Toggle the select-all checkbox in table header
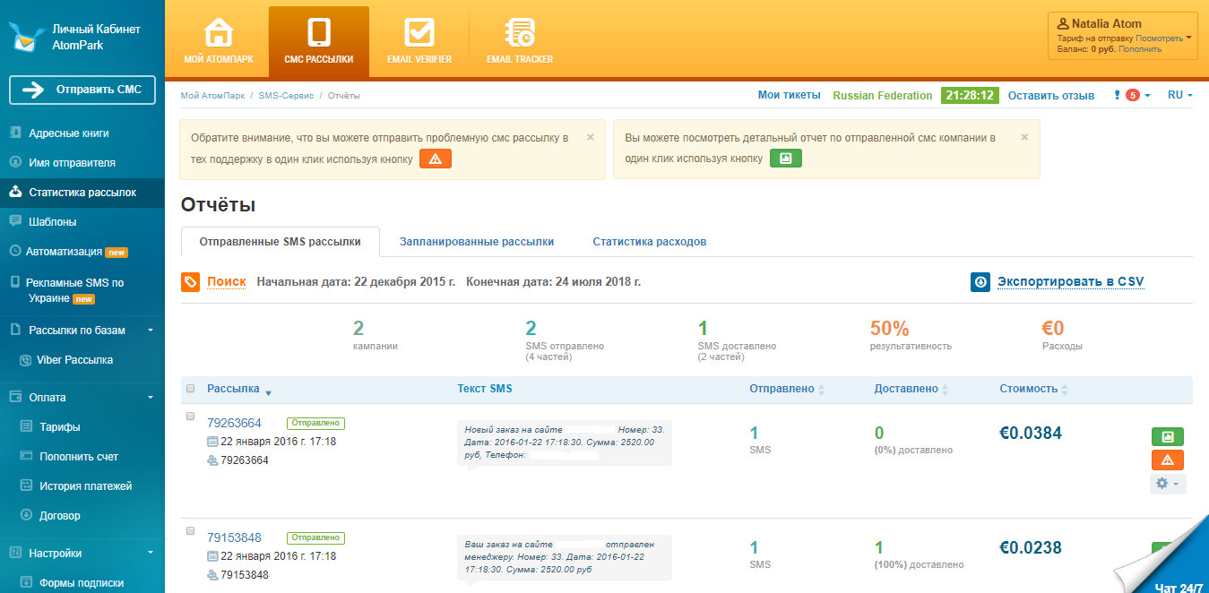 point(190,389)
